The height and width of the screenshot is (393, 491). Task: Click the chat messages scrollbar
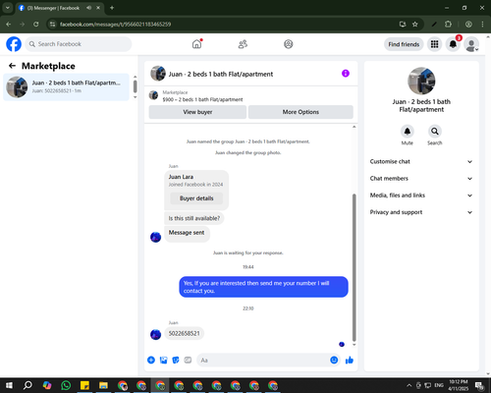point(354,267)
